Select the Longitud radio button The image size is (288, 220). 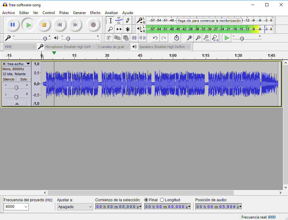coord(162,200)
